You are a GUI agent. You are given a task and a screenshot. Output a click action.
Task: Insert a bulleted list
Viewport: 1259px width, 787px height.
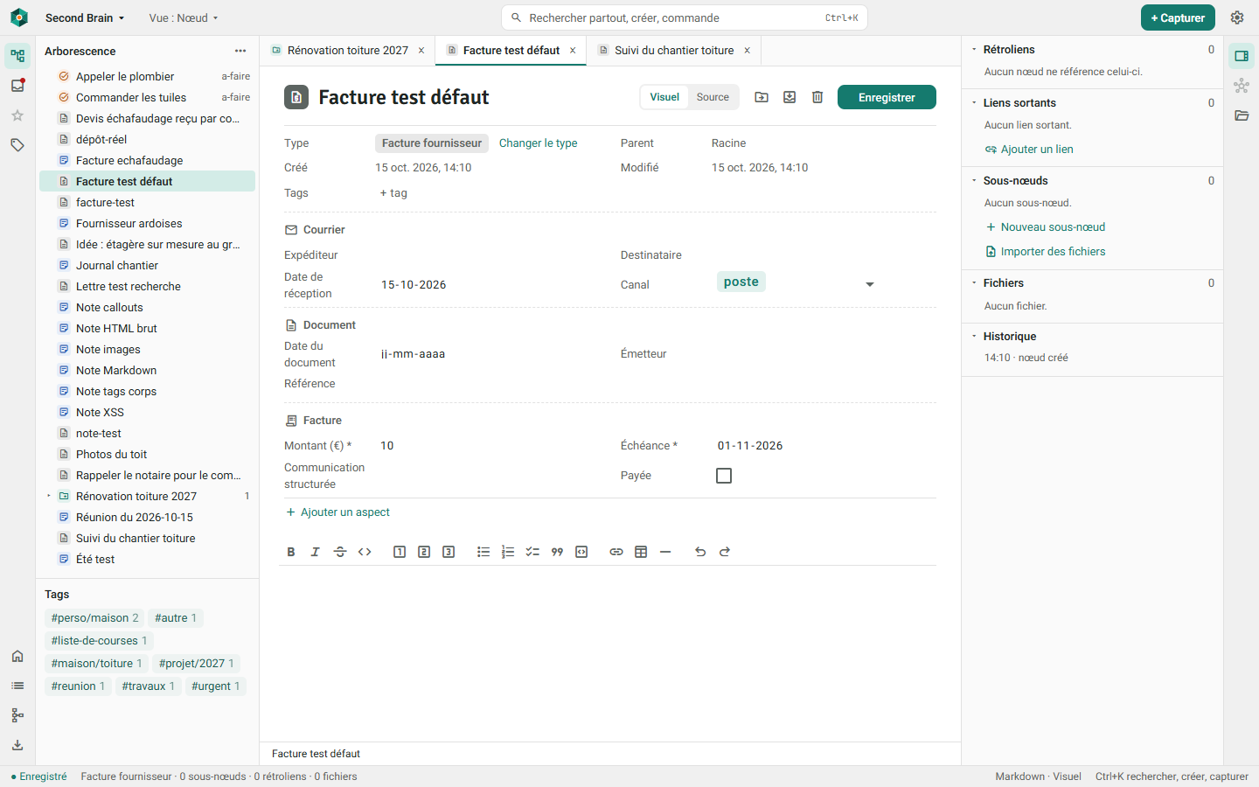(483, 552)
